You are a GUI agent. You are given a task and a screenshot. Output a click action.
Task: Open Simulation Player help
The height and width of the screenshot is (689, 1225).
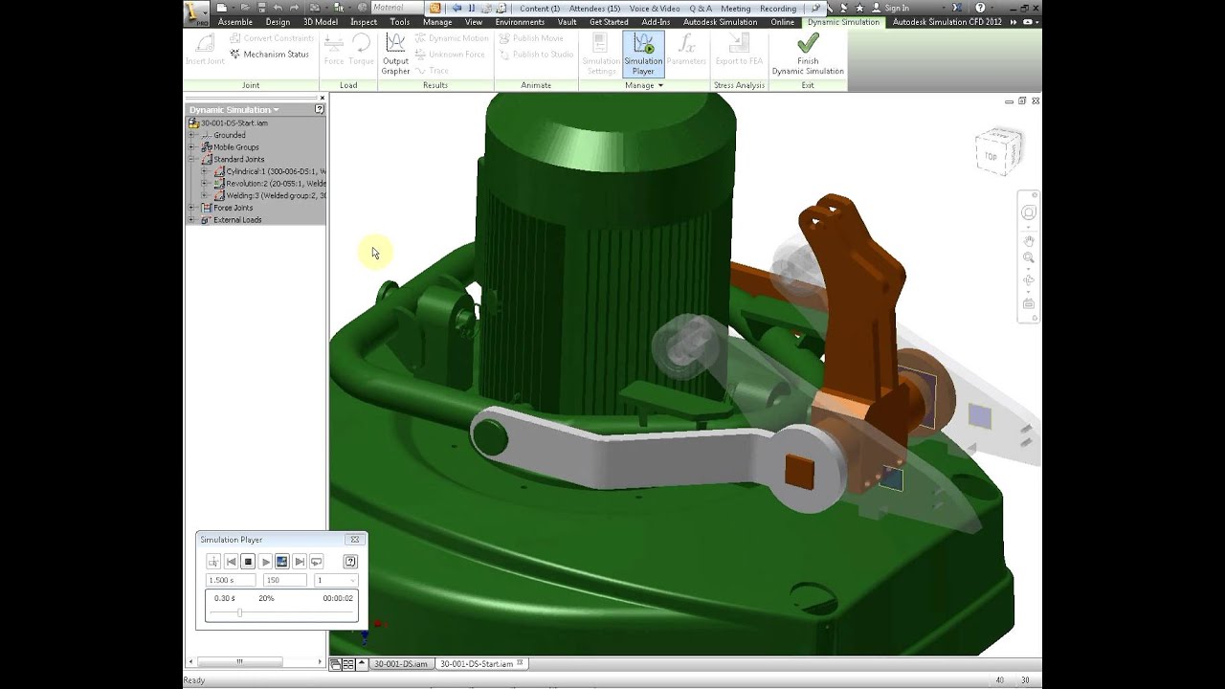[x=350, y=562]
